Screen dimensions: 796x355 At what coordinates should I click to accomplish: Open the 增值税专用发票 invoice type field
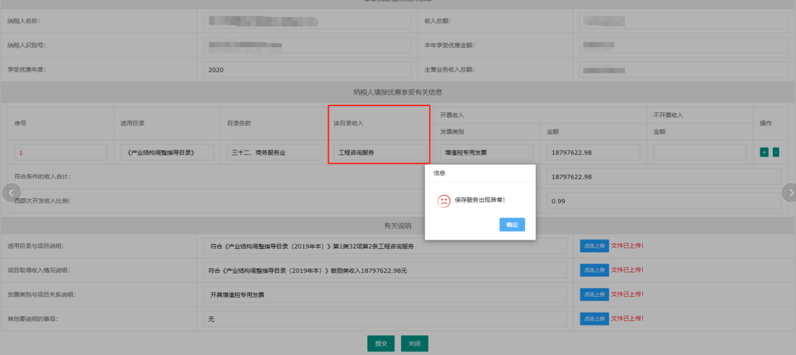[487, 152]
